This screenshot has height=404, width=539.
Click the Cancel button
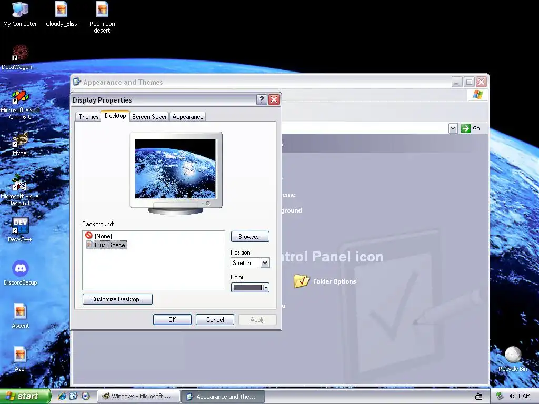coord(215,319)
